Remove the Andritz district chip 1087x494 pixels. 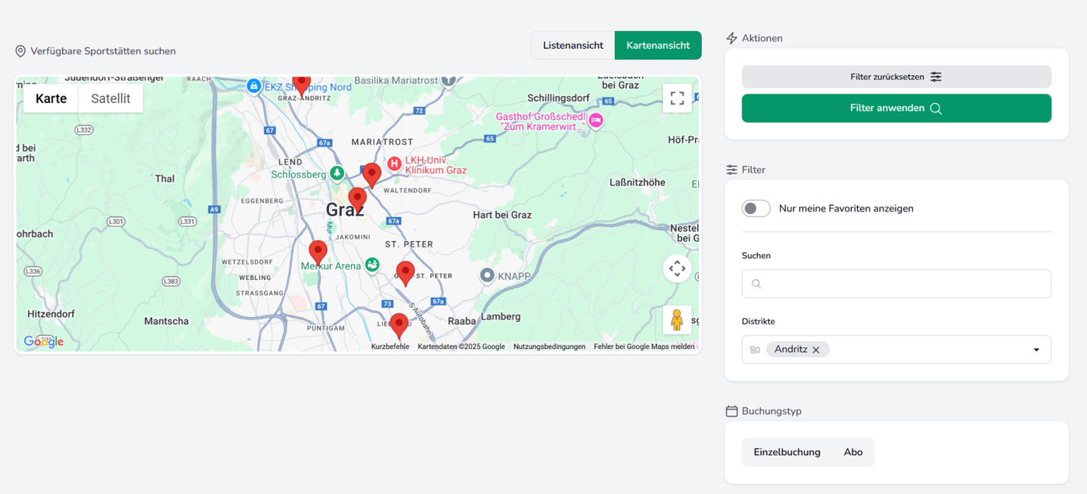(816, 350)
